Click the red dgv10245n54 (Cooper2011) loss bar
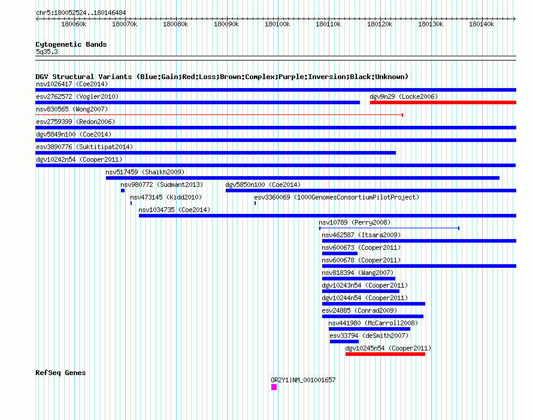Image resolution: width=533 pixels, height=420 pixels. (385, 354)
